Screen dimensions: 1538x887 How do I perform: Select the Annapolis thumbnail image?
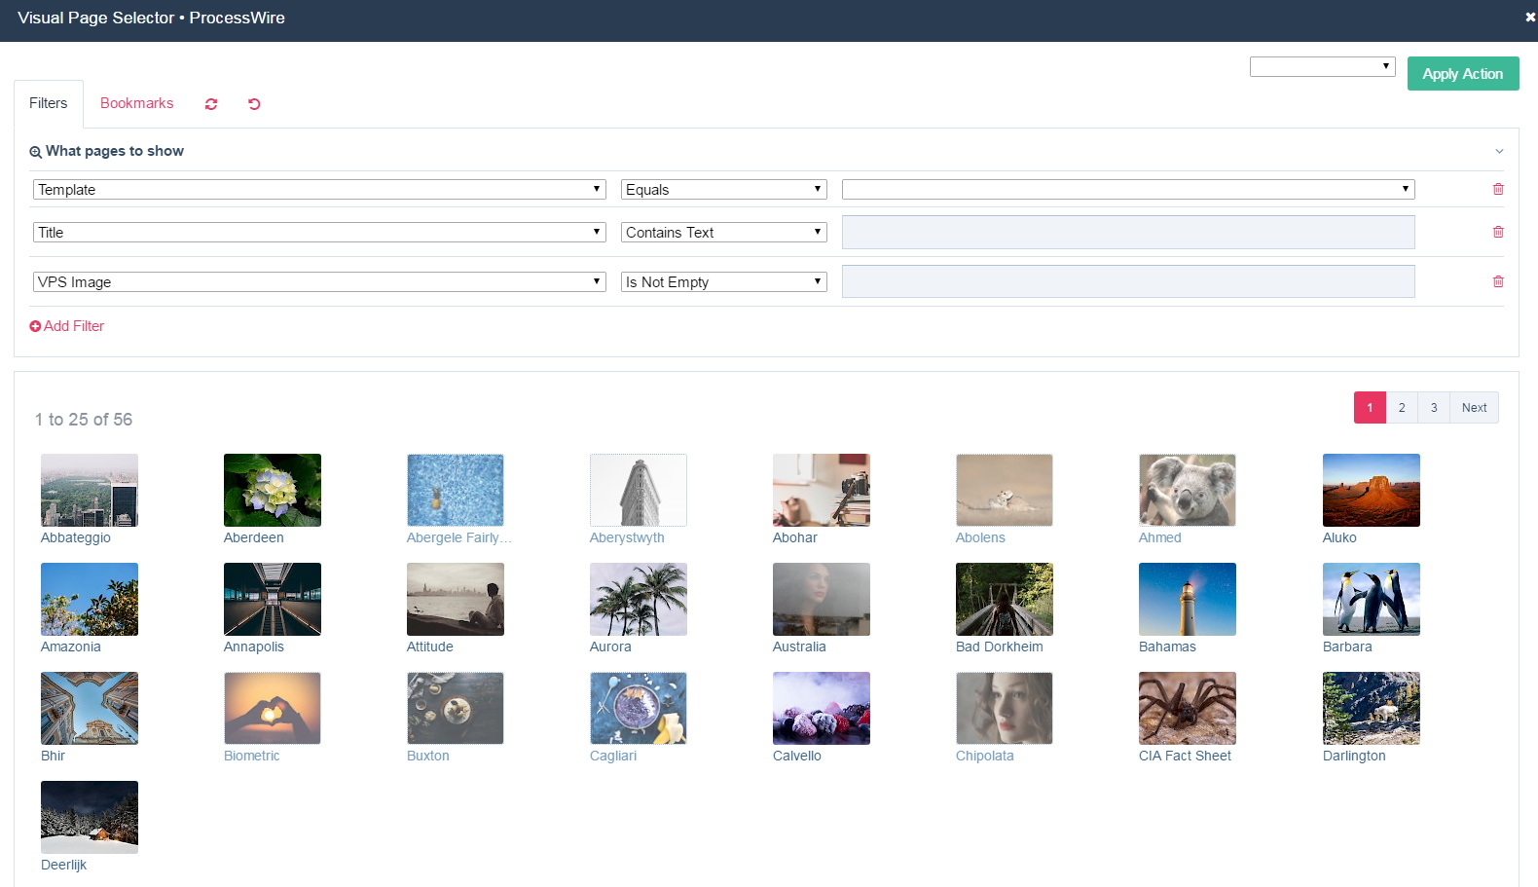(273, 599)
